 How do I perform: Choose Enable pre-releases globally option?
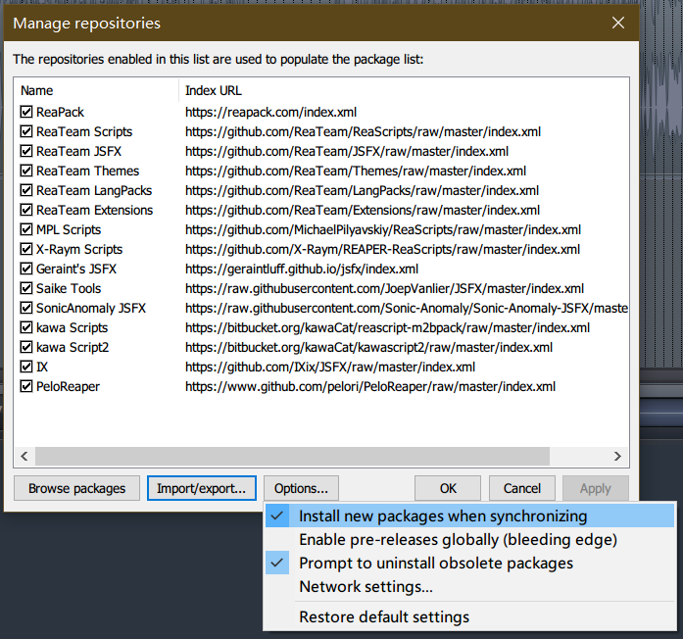tap(458, 539)
